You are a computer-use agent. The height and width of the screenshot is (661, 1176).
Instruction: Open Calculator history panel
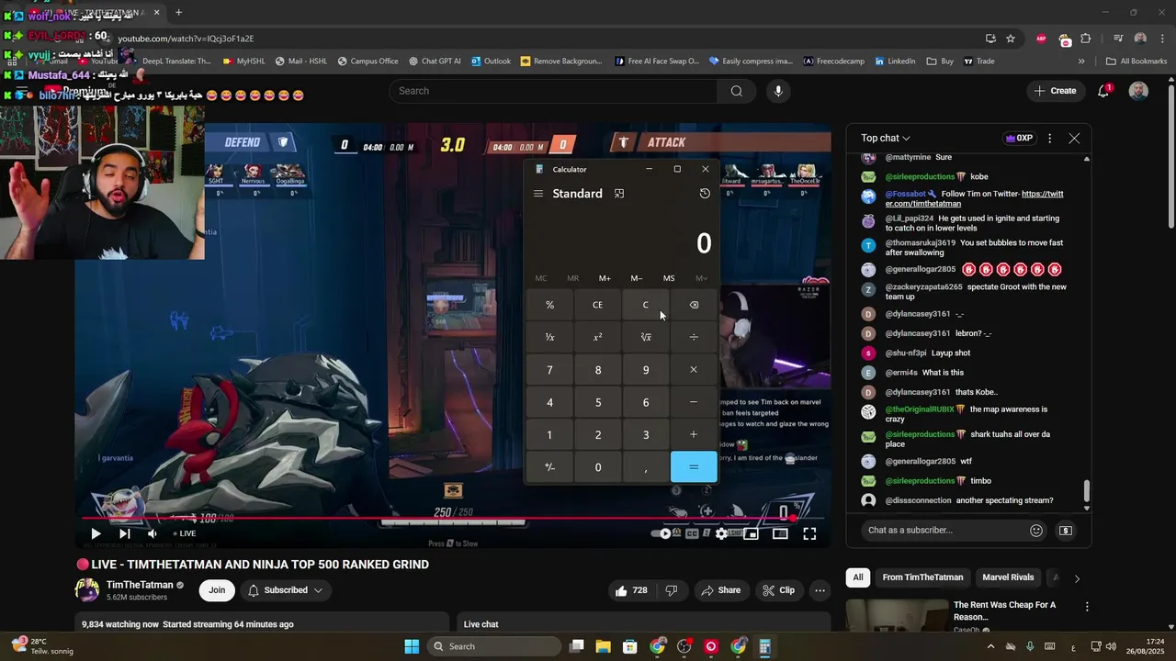click(705, 194)
